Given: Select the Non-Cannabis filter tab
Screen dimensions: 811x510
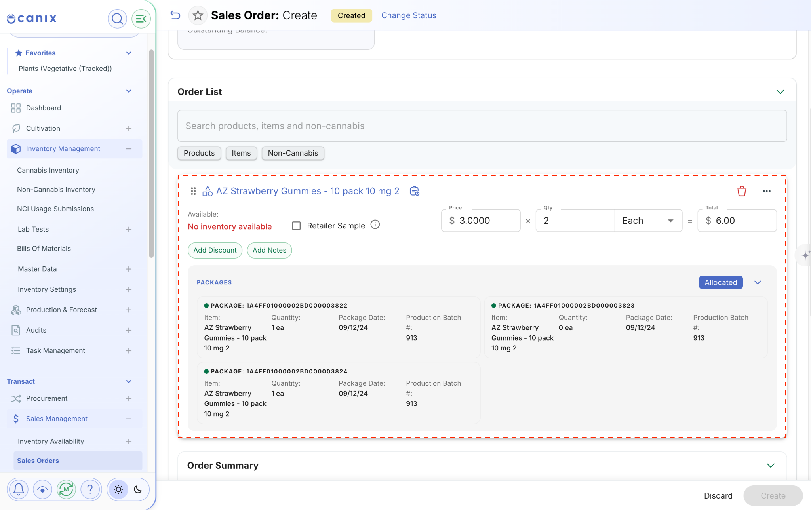Looking at the screenshot, I should [x=293, y=153].
